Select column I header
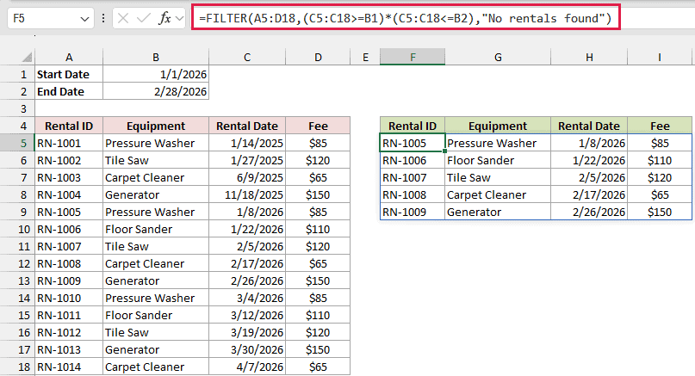 pos(660,57)
